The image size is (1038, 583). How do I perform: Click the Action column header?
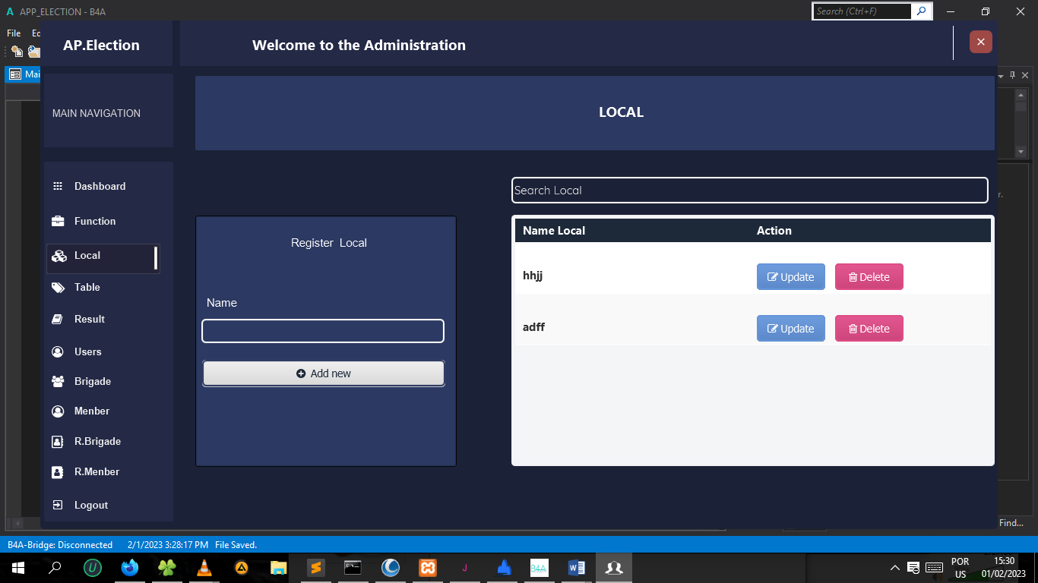click(x=774, y=231)
